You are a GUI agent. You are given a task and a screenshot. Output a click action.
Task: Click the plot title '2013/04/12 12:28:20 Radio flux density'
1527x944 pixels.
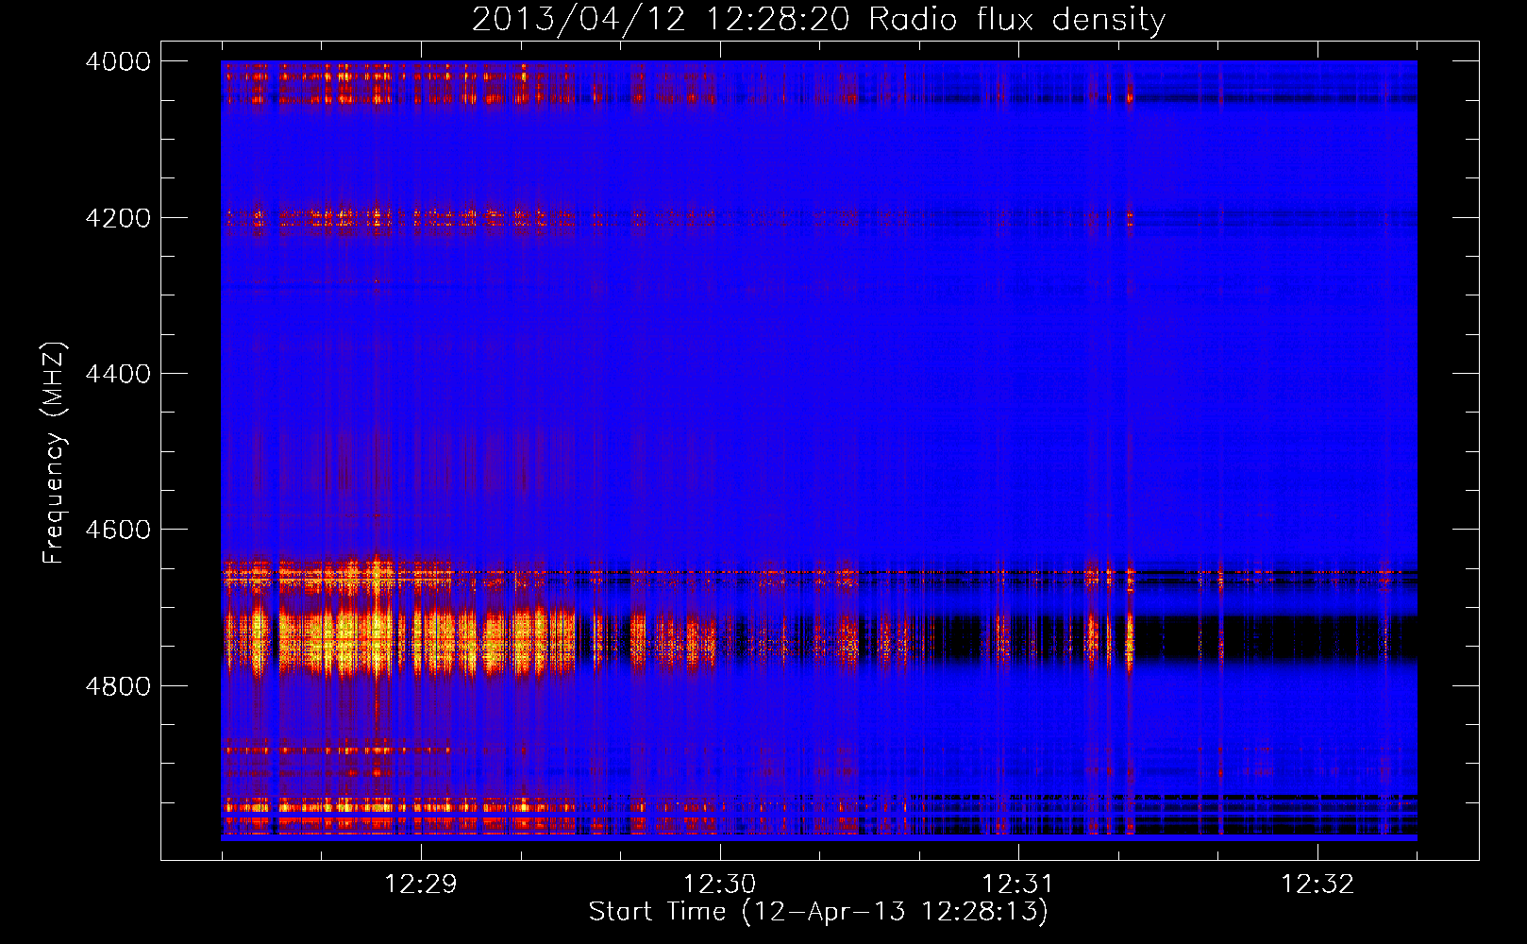click(818, 20)
